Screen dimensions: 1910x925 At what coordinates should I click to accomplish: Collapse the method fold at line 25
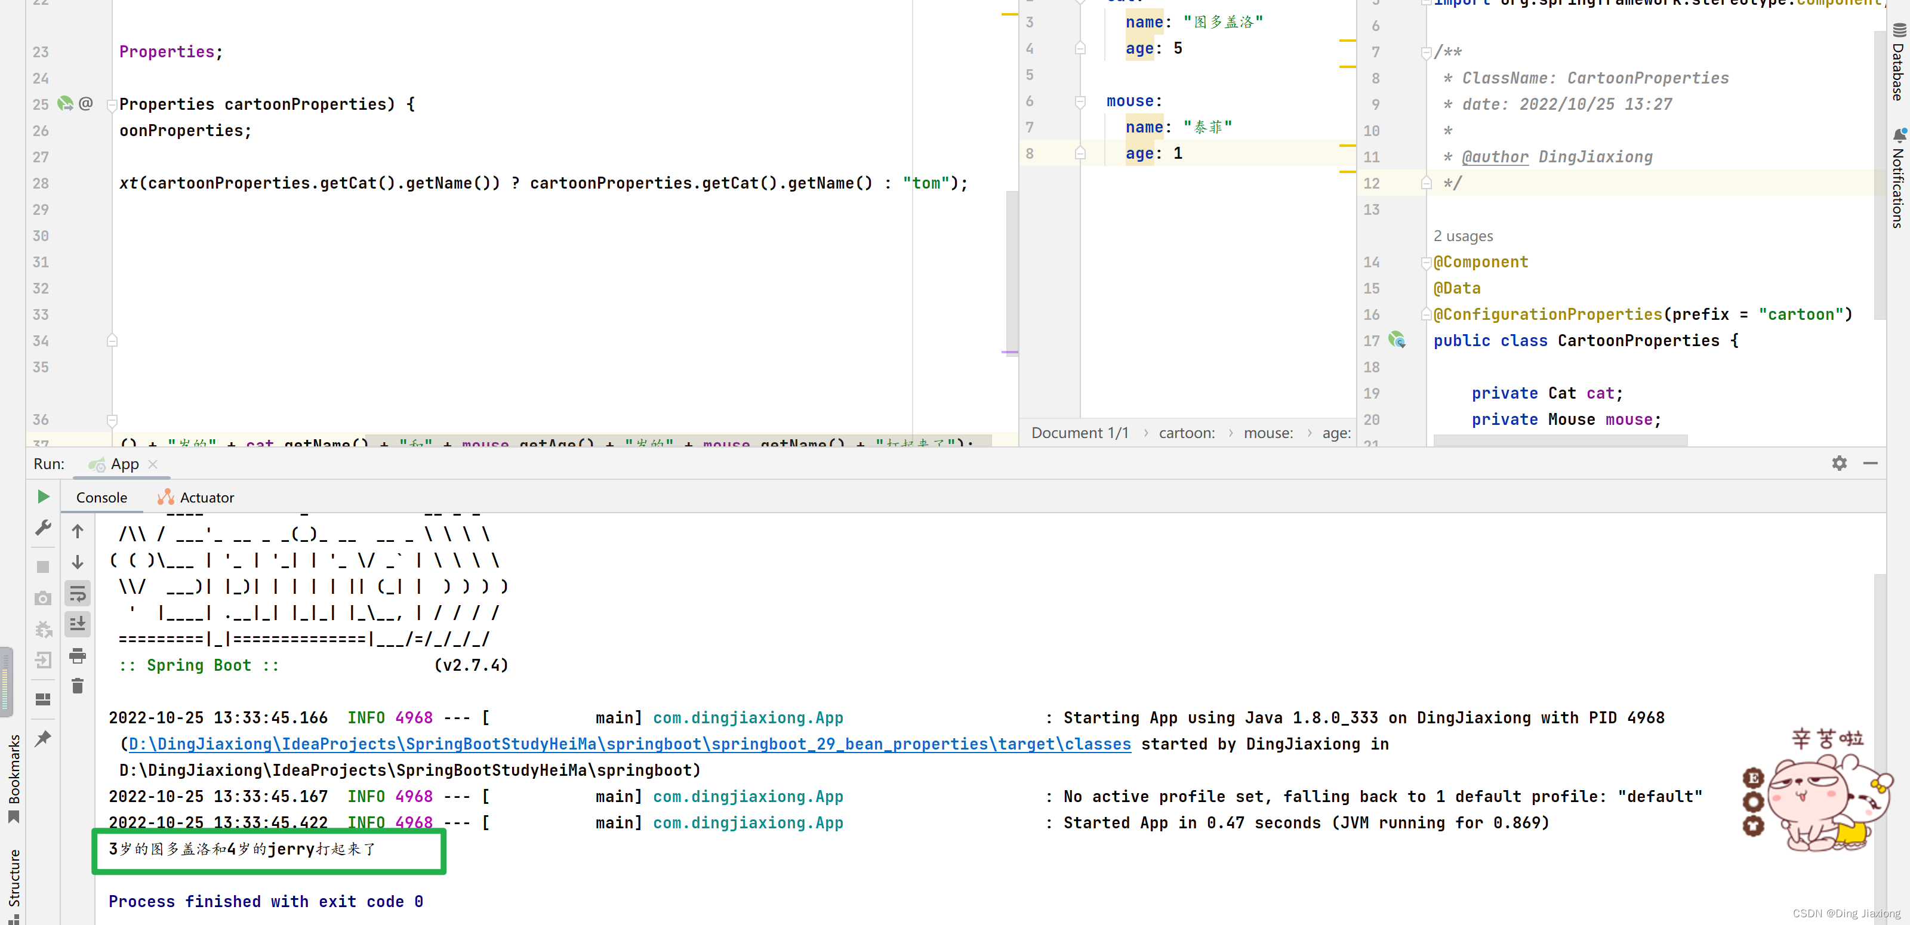[x=112, y=104]
